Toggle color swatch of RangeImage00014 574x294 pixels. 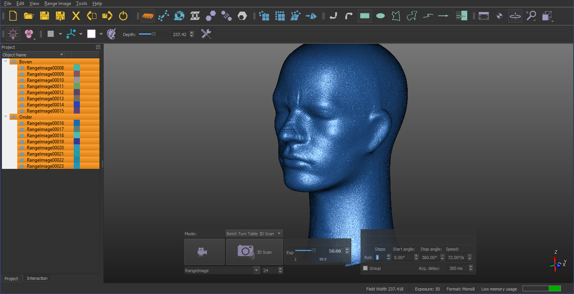76,105
